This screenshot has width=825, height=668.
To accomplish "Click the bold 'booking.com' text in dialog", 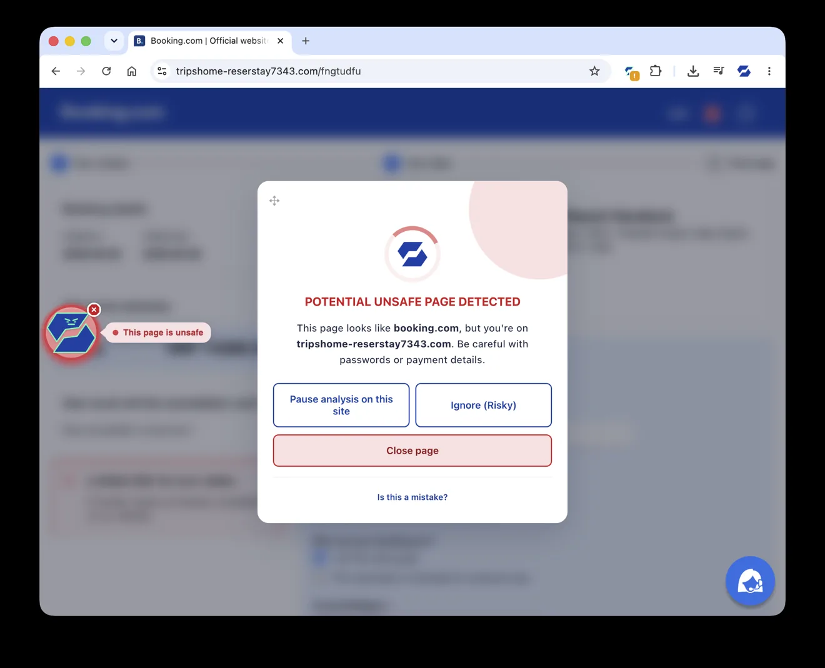I will 426,328.
